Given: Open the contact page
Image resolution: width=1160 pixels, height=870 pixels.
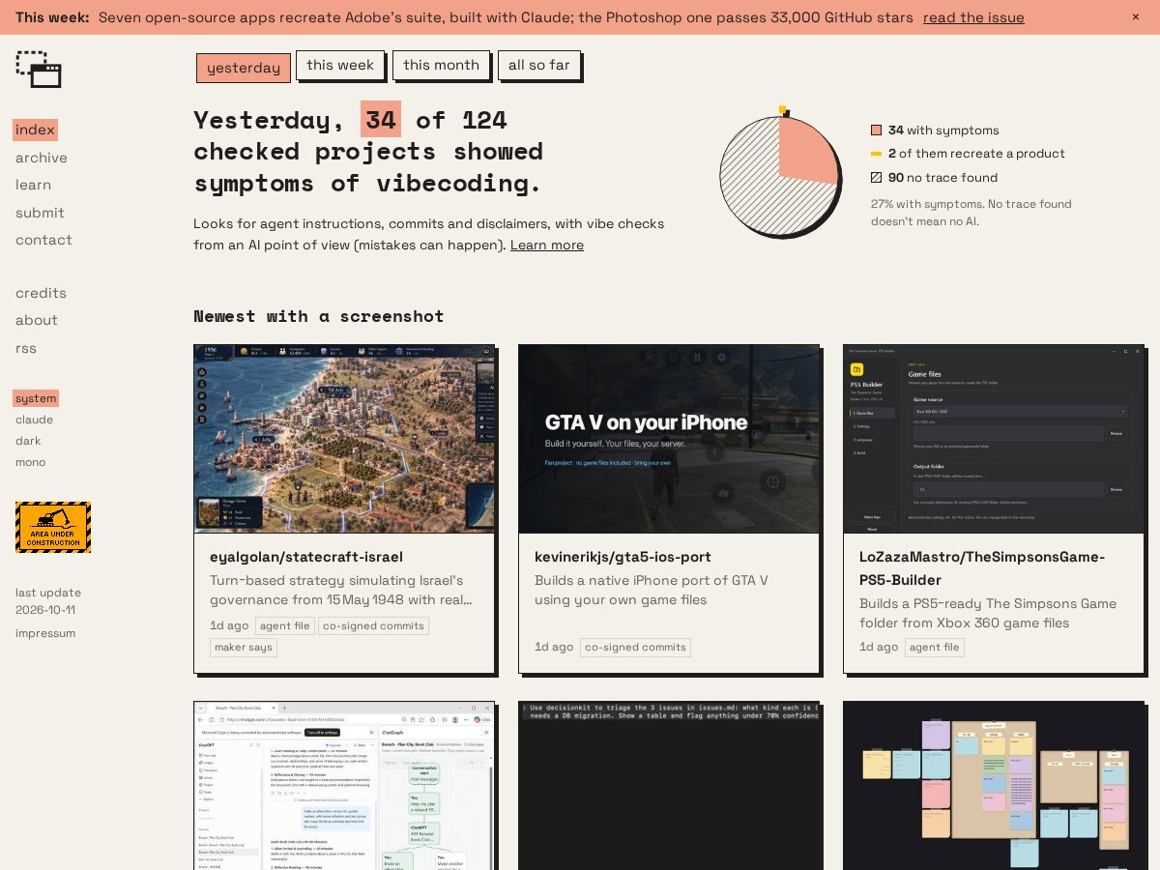Looking at the screenshot, I should coord(43,240).
